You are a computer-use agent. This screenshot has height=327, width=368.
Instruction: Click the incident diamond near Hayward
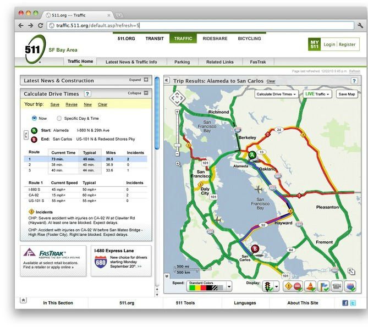pyautogui.click(x=290, y=211)
